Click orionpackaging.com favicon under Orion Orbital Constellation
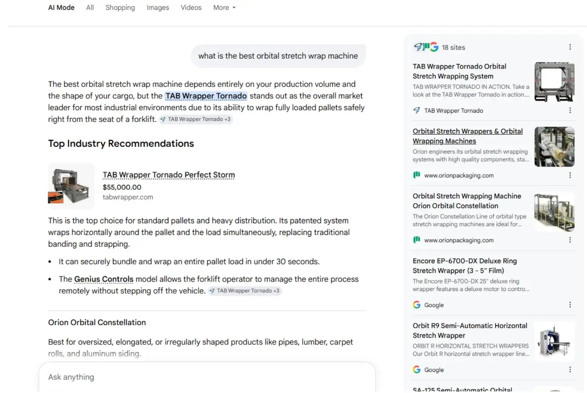Image resolution: width=587 pixels, height=393 pixels. pos(417,240)
